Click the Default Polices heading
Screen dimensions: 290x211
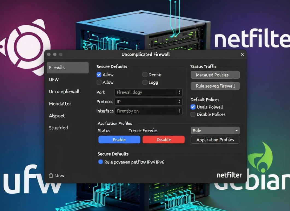[205, 100]
